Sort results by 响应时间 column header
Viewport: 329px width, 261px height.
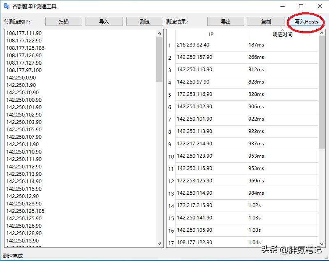click(283, 35)
